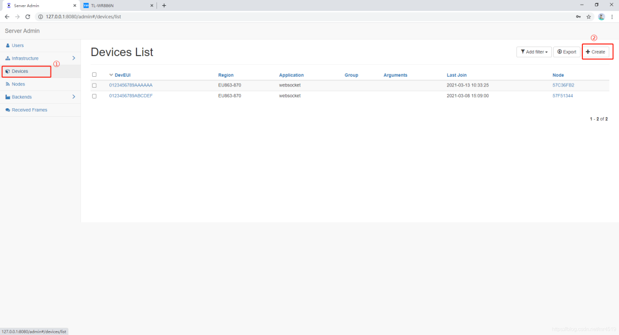Image resolution: width=619 pixels, height=335 pixels.
Task: Open Chrome's three-dot menu
Action: point(612,17)
